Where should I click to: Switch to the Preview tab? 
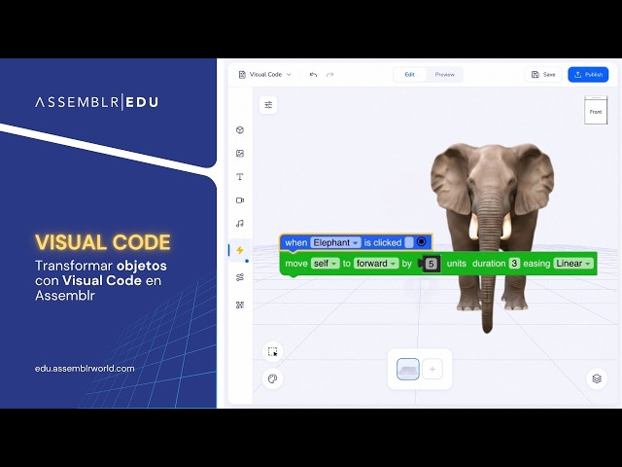[x=444, y=74]
